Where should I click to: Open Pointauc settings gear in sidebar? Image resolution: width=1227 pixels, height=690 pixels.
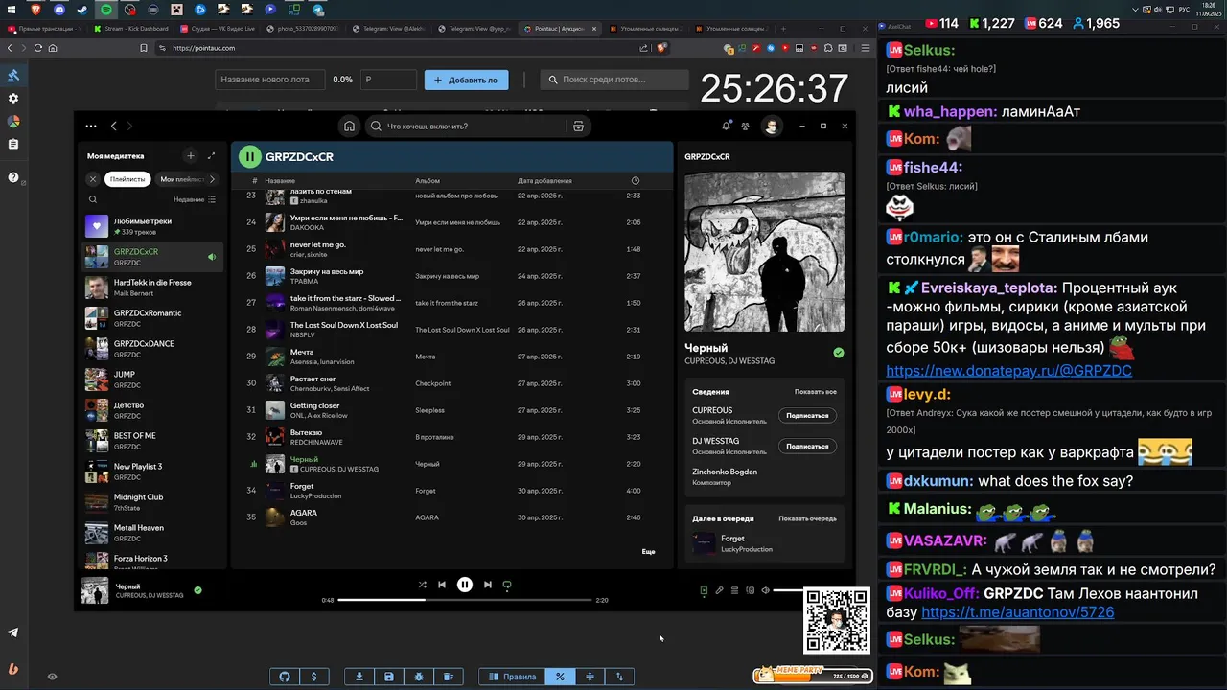point(13,99)
